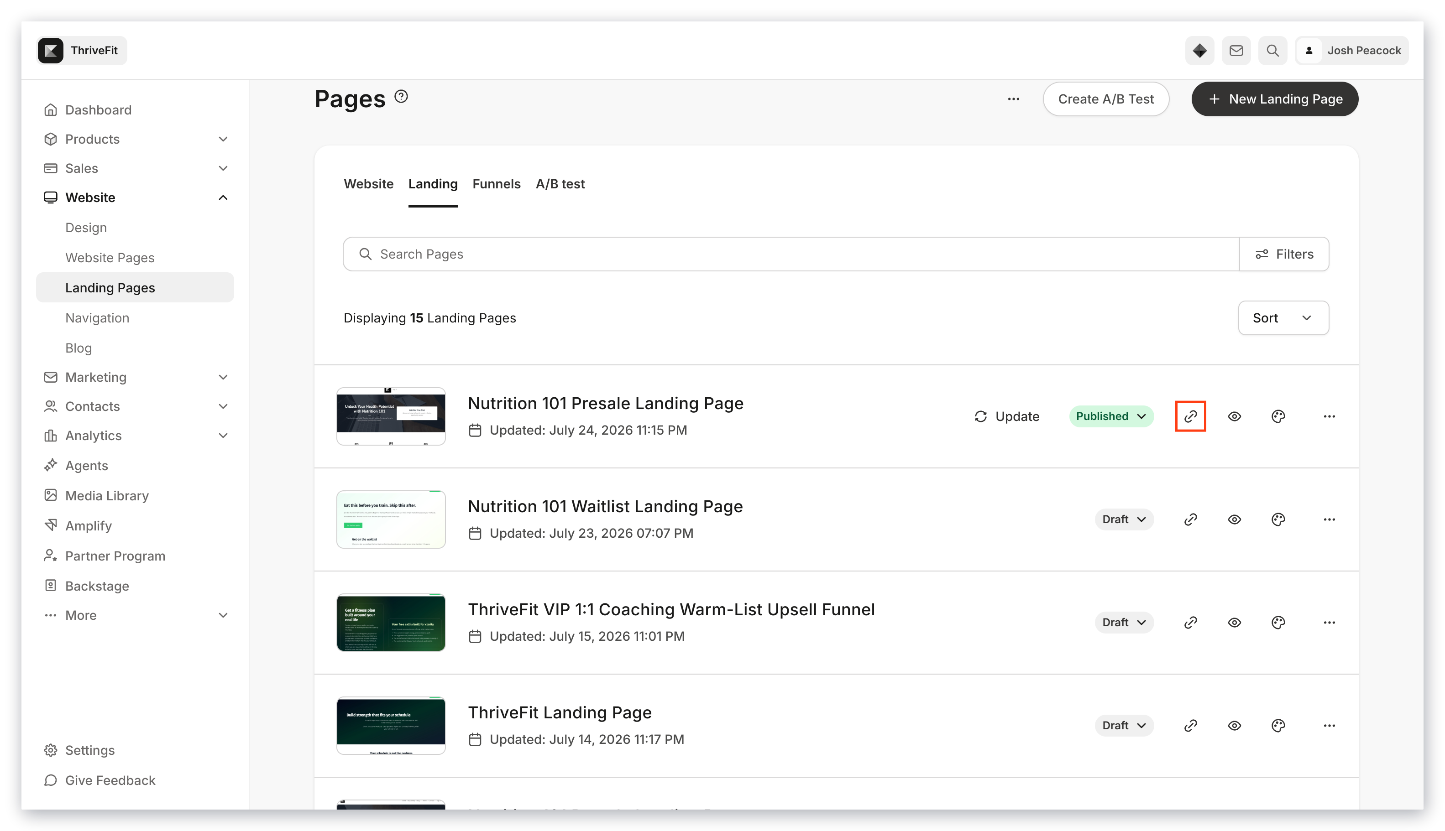The image size is (1445, 831).
Task: Open the Josh Peacock account menu
Action: (1351, 50)
